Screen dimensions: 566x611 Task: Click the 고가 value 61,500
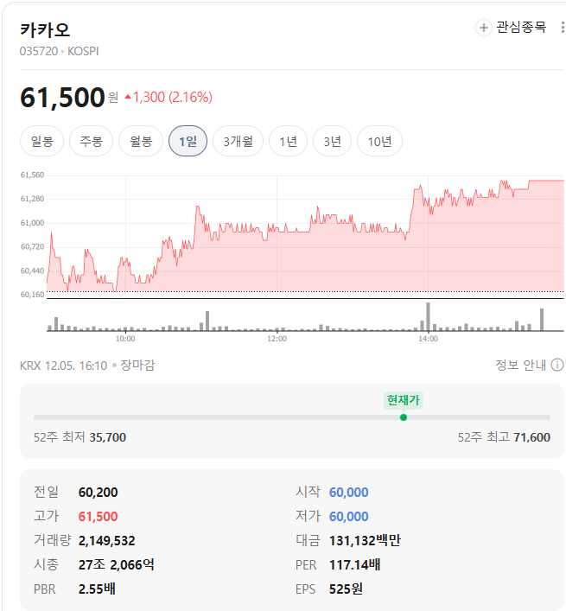point(99,517)
